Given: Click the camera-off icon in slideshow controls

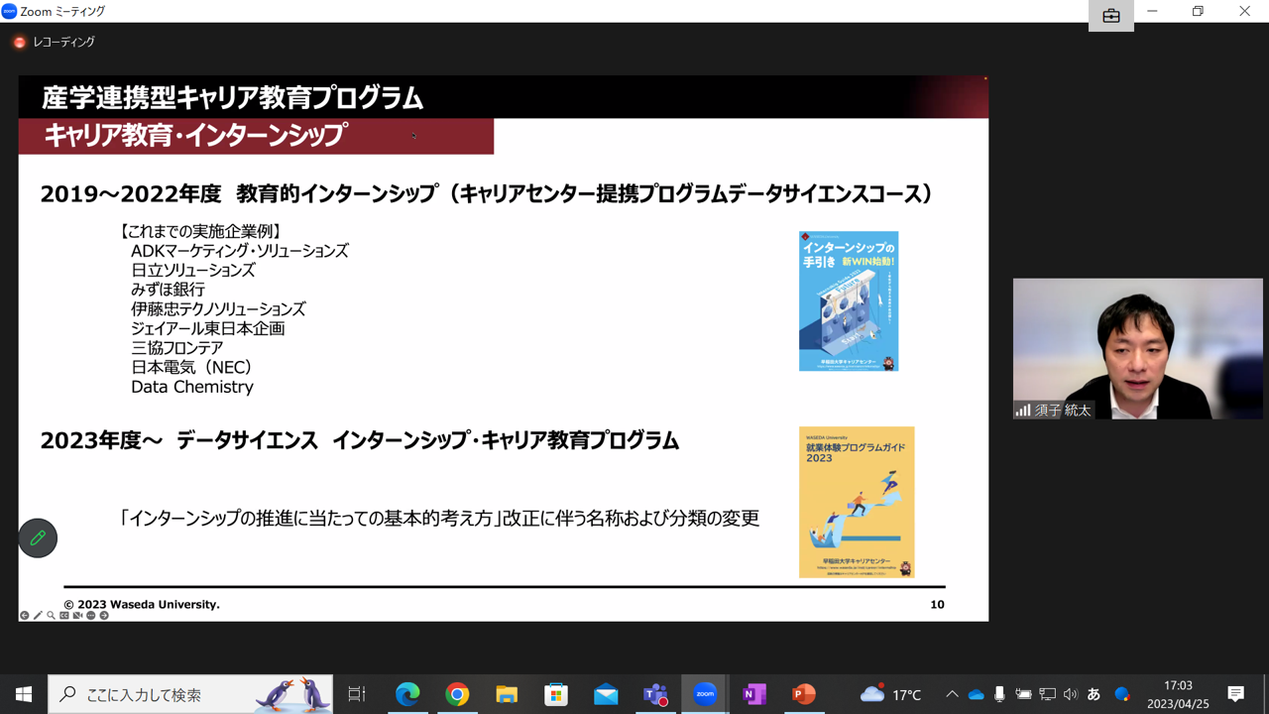Looking at the screenshot, I should point(77,616).
